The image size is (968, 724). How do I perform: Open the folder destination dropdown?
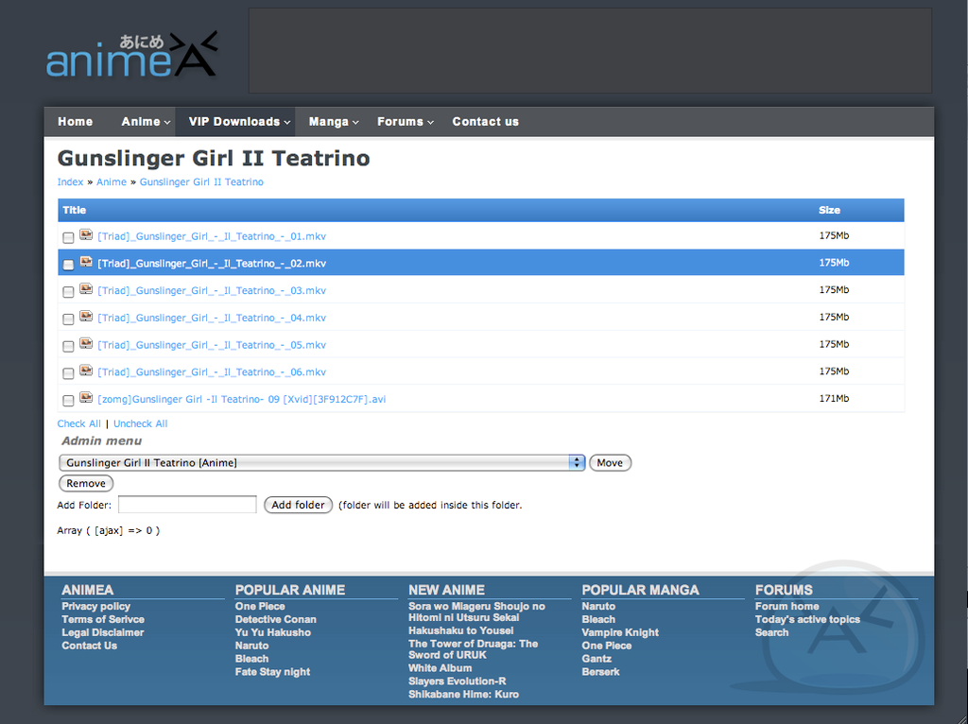coord(321,462)
